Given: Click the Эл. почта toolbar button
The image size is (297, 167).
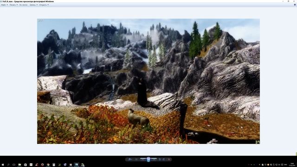Looking at the screenshot, I should pos(23,5).
